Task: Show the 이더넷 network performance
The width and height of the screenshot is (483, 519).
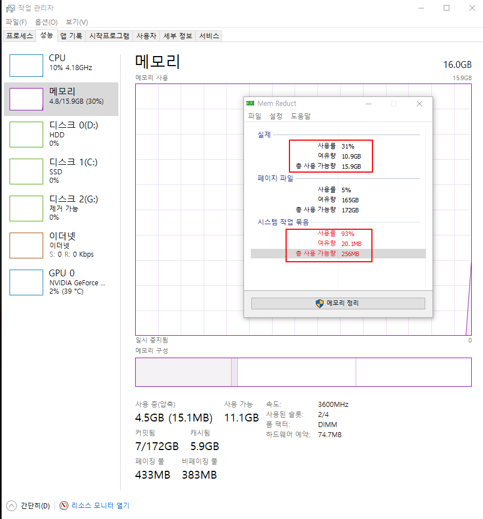Action: coord(62,245)
